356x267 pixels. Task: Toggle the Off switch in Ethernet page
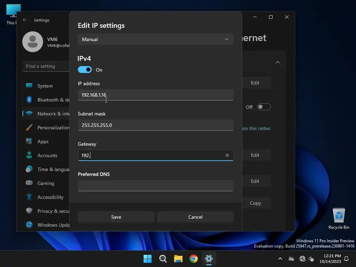(264, 107)
